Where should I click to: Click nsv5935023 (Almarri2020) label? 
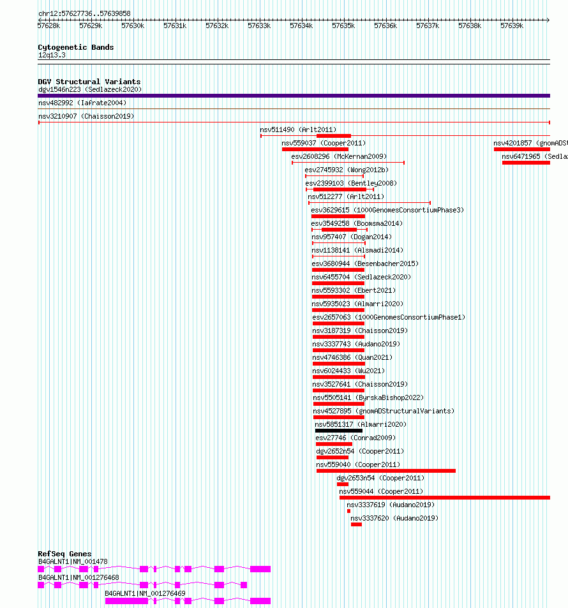coord(358,304)
